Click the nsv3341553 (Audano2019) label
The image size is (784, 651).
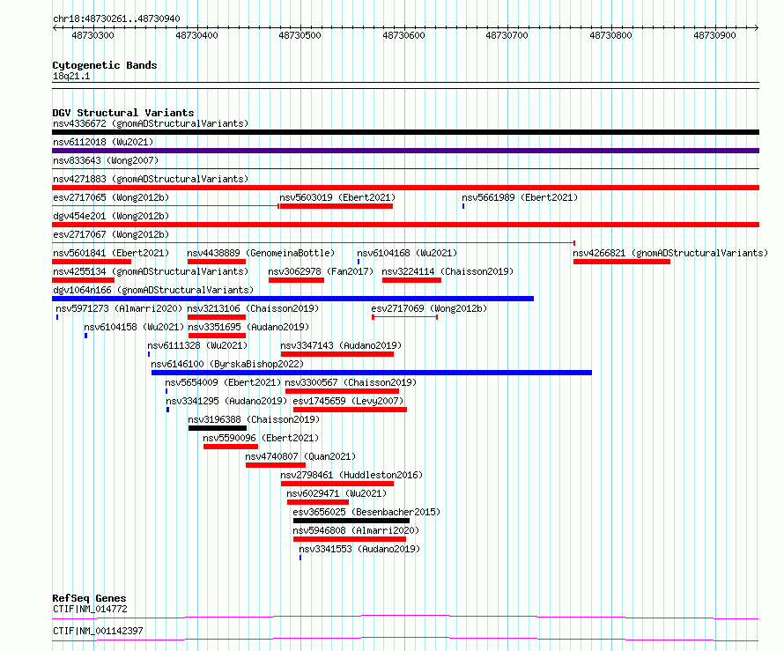coord(359,549)
